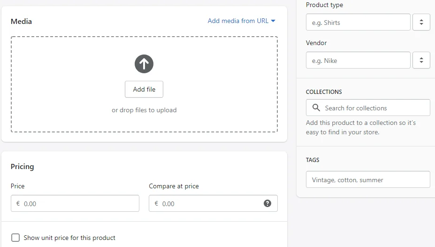Open Add media from URL dropdown

point(241,21)
